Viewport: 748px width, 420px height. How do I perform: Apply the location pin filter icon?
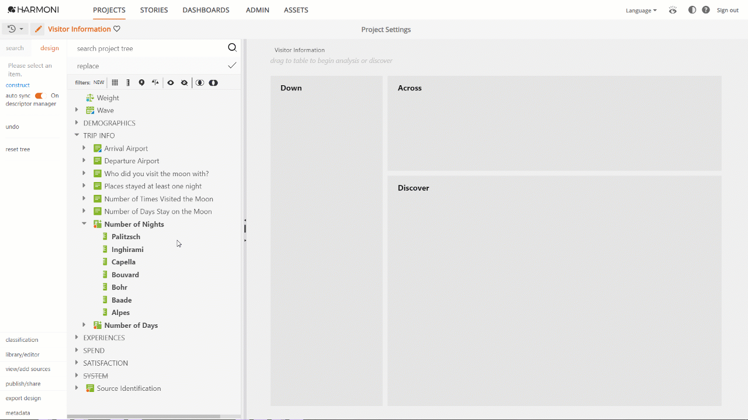pos(141,83)
